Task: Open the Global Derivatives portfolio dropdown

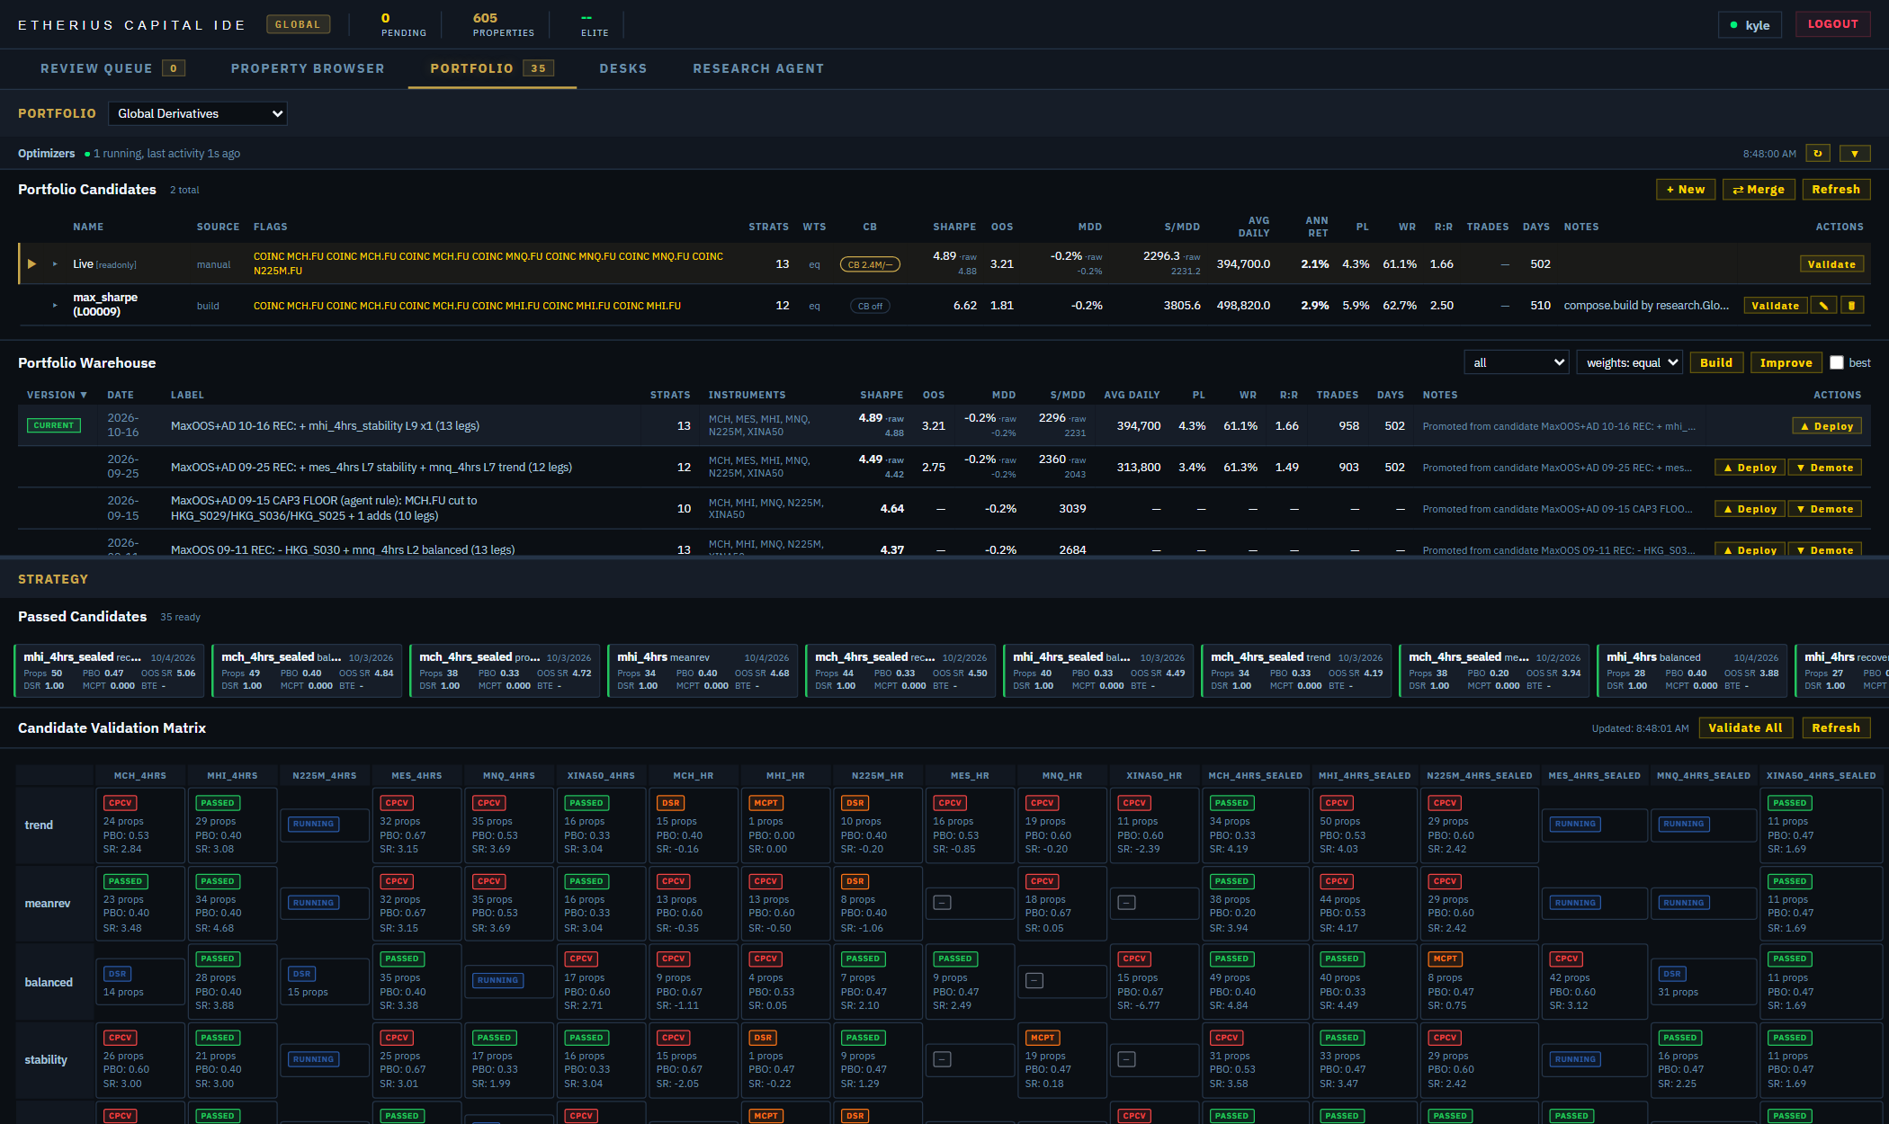Action: (198, 113)
